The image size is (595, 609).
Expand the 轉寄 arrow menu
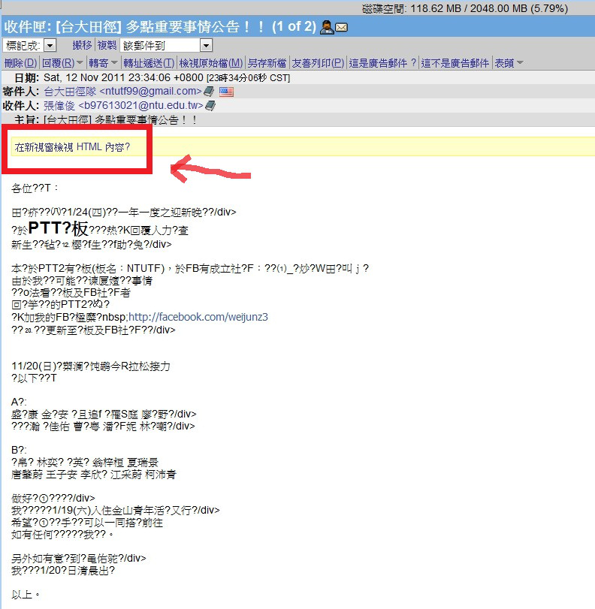(x=114, y=62)
